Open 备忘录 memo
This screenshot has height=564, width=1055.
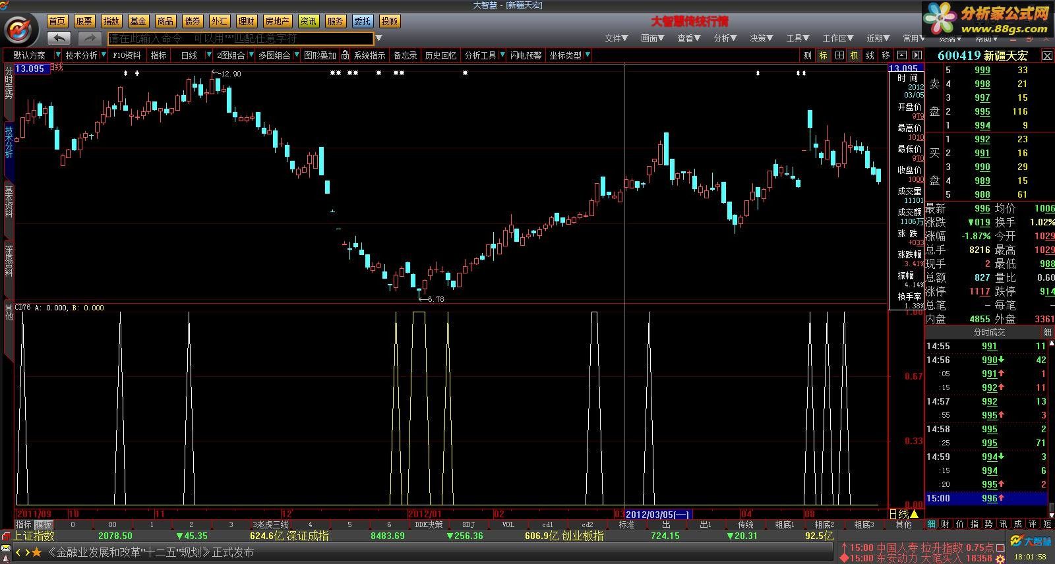[405, 55]
